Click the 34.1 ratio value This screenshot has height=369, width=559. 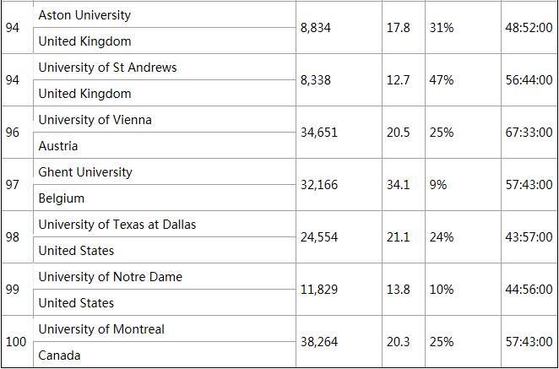pyautogui.click(x=399, y=185)
